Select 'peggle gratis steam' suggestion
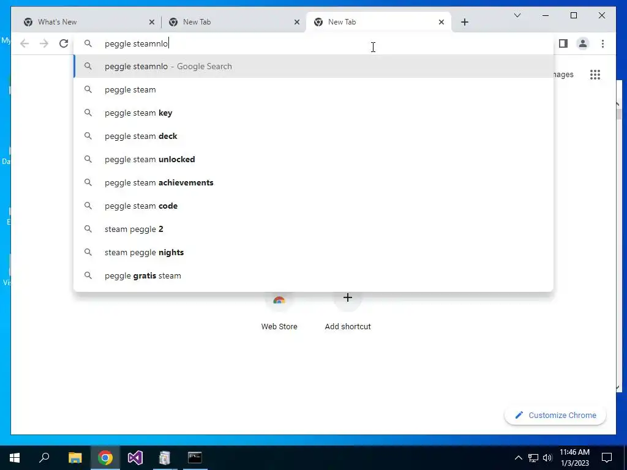 tap(314, 275)
